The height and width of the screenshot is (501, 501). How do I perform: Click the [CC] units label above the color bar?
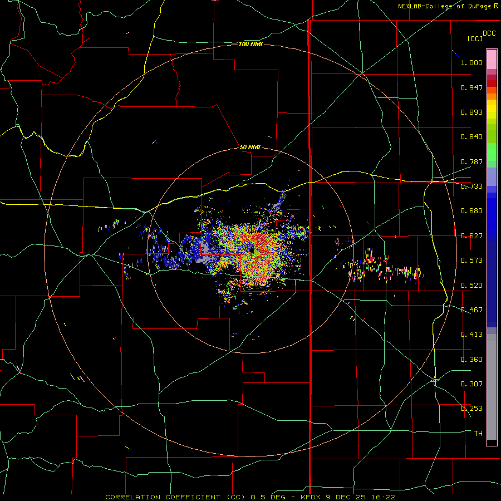coord(475,38)
